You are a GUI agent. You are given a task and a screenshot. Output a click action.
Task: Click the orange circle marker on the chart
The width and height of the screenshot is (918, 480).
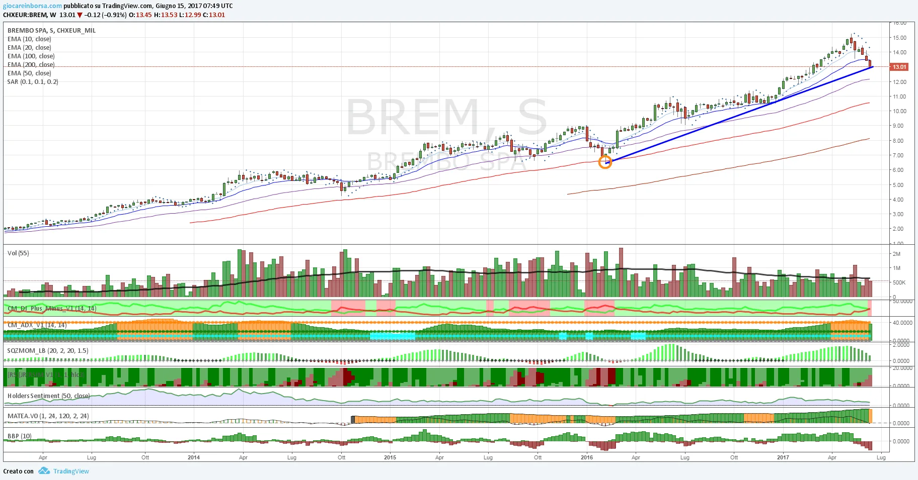[x=605, y=162]
